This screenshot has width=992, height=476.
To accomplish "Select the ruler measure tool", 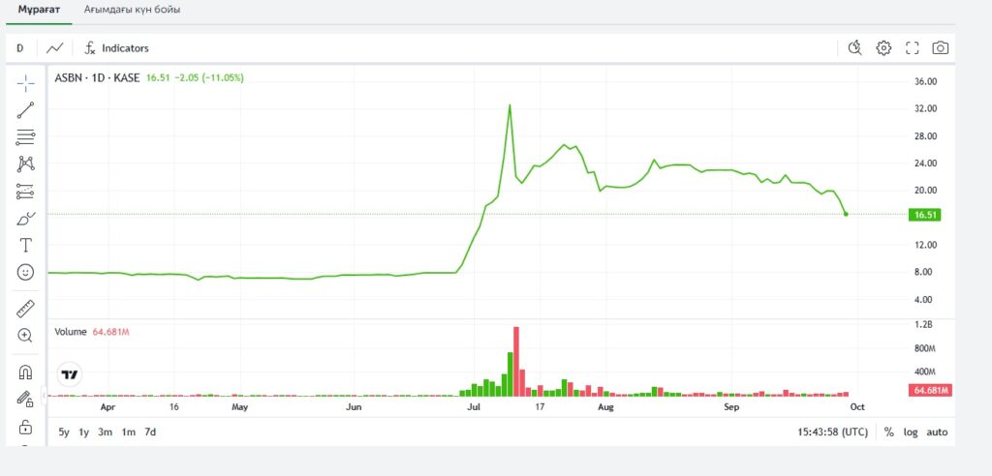I will [x=26, y=309].
